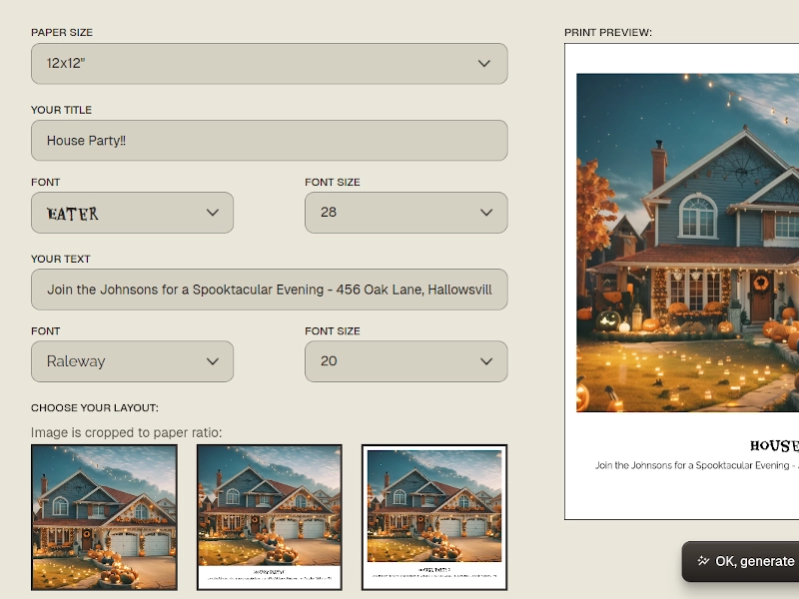Select the middle layout with caption below
799x599 pixels.
pyautogui.click(x=270, y=516)
